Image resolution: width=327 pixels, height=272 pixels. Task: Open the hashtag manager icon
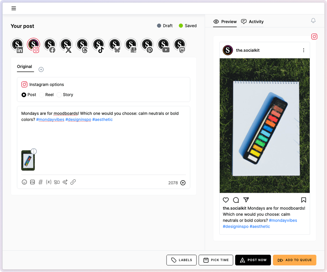(x=40, y=182)
